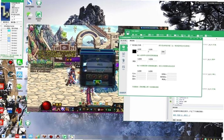
Task: Open the image picture icon in tool sidebar
Action: [123, 54]
